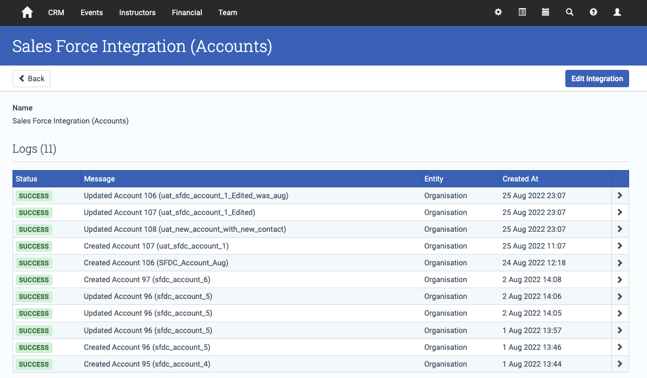The image size is (647, 378).
Task: Open the help question mark icon
Action: coord(593,12)
